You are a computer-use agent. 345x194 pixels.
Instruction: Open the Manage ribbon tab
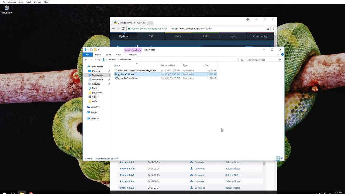133,54
